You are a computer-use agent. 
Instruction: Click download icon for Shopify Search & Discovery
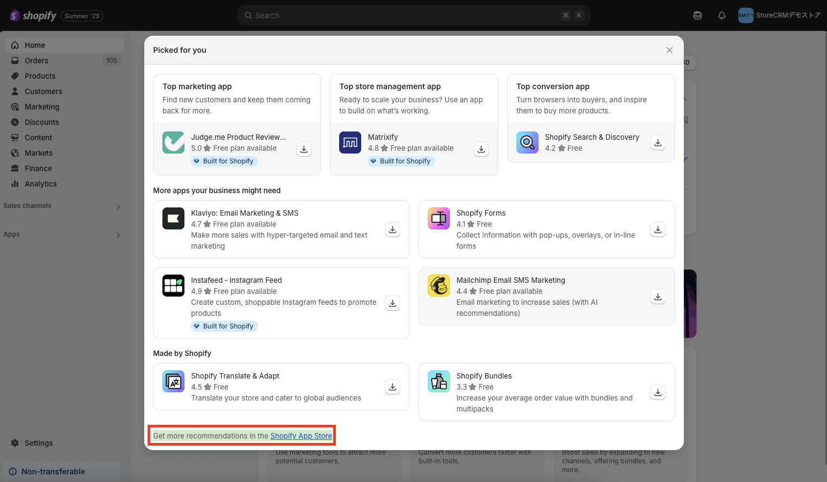click(x=658, y=143)
